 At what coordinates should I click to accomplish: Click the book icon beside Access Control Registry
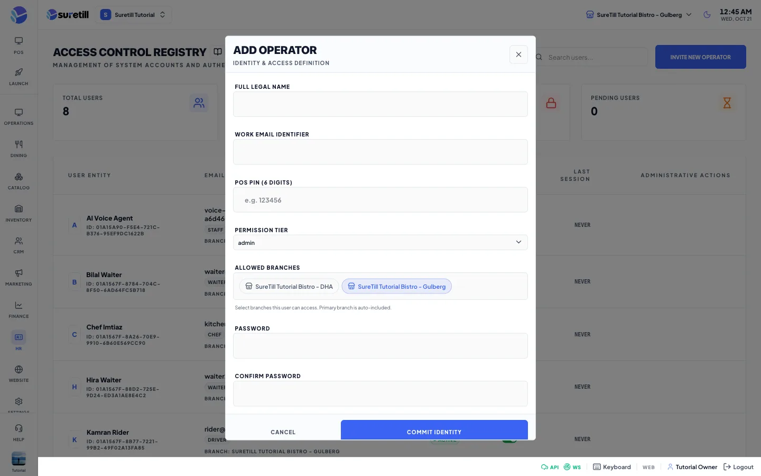click(x=217, y=52)
